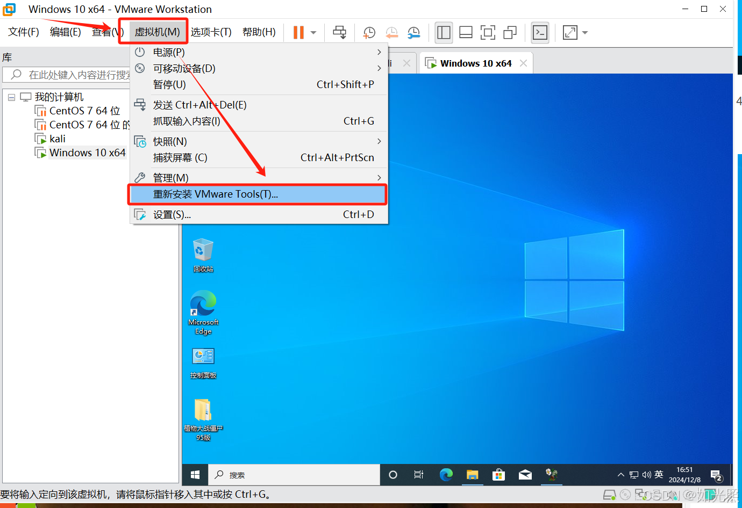Viewport: 742px width, 508px height.
Task: Open Edge from guest taskbar
Action: (446, 475)
